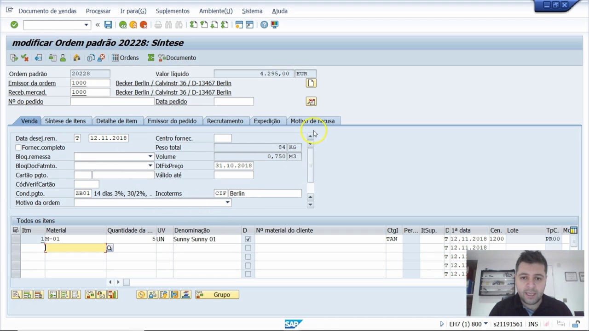The image size is (589, 331).
Task: Open the Motivo da ordem dropdown
Action: [x=227, y=203]
